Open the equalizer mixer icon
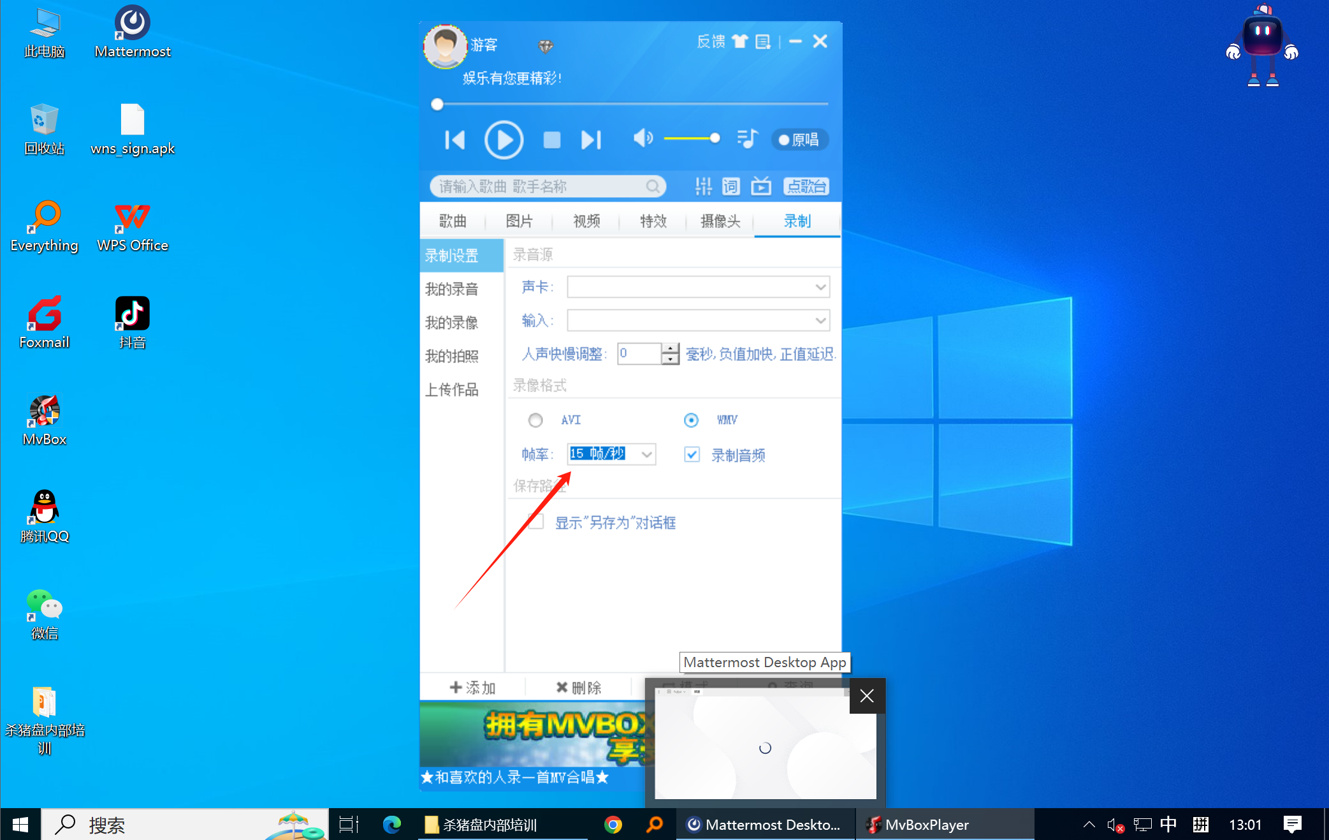 click(x=703, y=186)
